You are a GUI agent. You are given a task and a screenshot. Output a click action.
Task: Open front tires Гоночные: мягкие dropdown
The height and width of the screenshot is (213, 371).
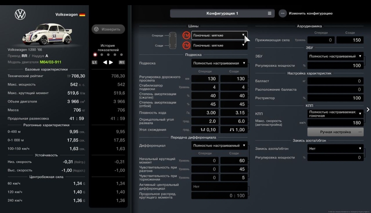[x=219, y=35]
